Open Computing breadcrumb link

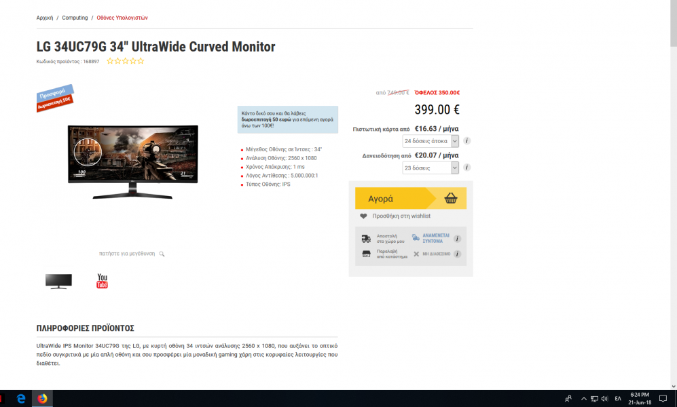[75, 18]
